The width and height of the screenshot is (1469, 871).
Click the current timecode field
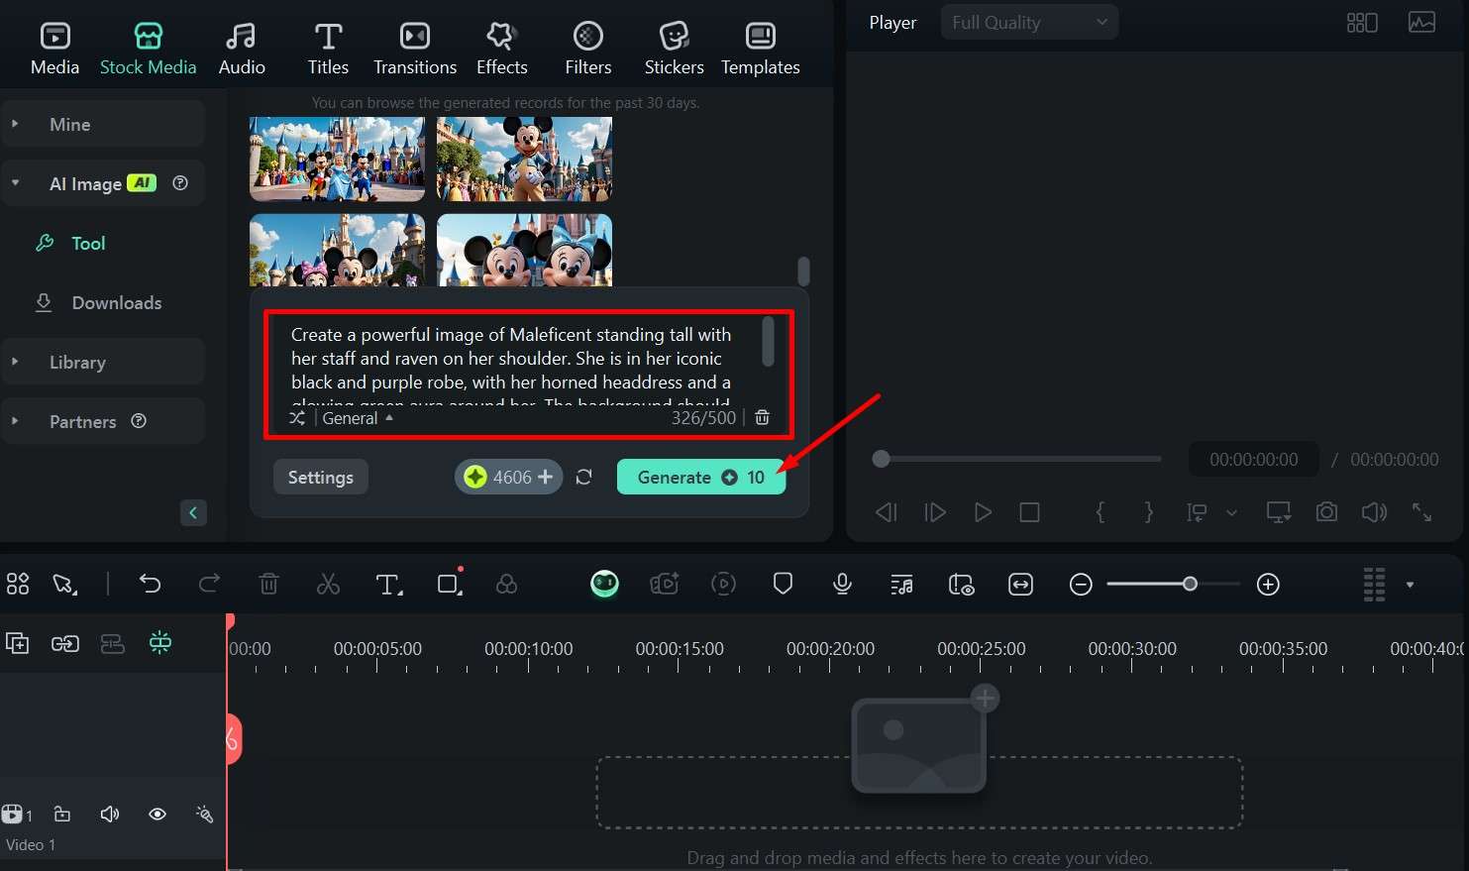click(1253, 459)
